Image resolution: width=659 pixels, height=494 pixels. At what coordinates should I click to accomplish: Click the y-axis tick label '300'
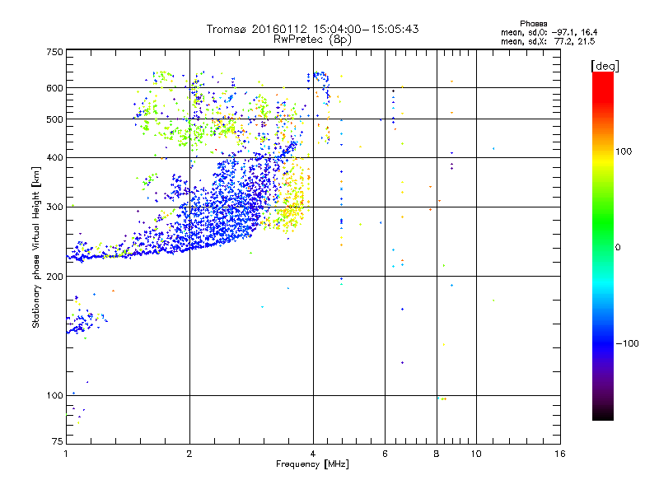tap(54, 207)
